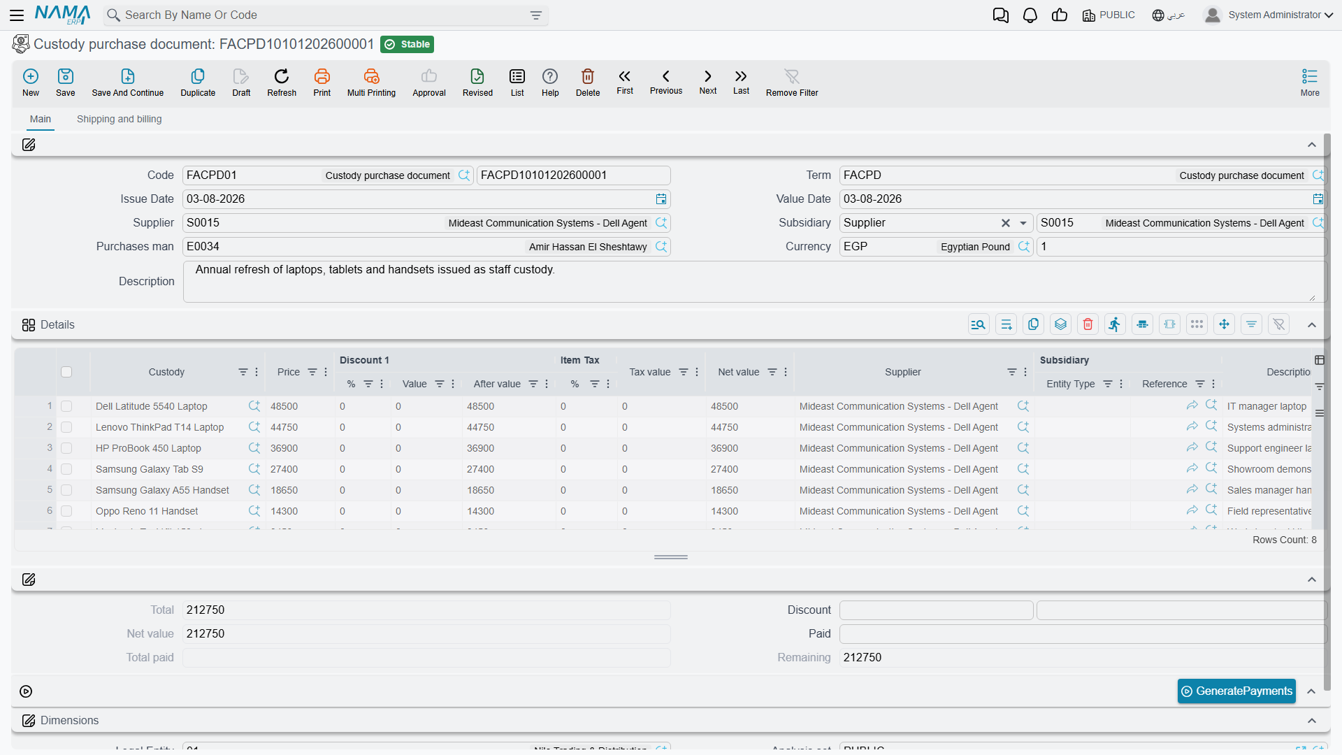
Task: Check the Lenovo ThinkPad T14 Laptop row
Action: [66, 427]
